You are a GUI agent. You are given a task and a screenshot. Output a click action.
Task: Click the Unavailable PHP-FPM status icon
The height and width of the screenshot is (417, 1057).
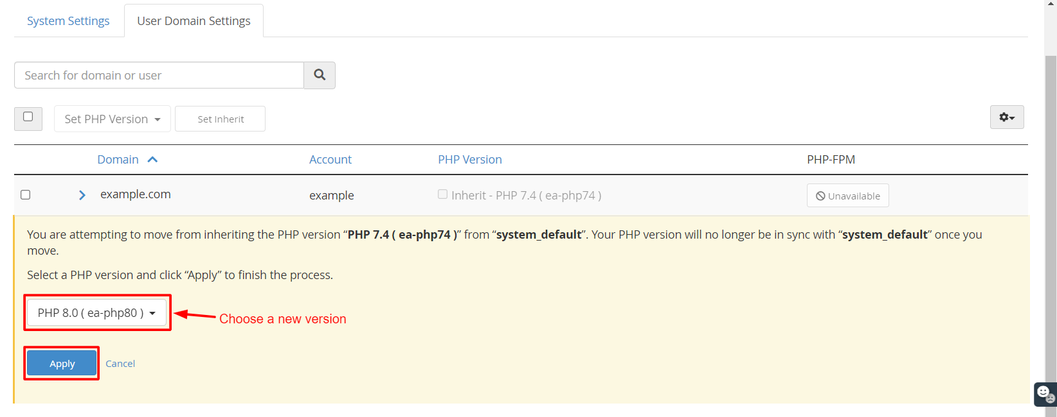pyautogui.click(x=820, y=196)
